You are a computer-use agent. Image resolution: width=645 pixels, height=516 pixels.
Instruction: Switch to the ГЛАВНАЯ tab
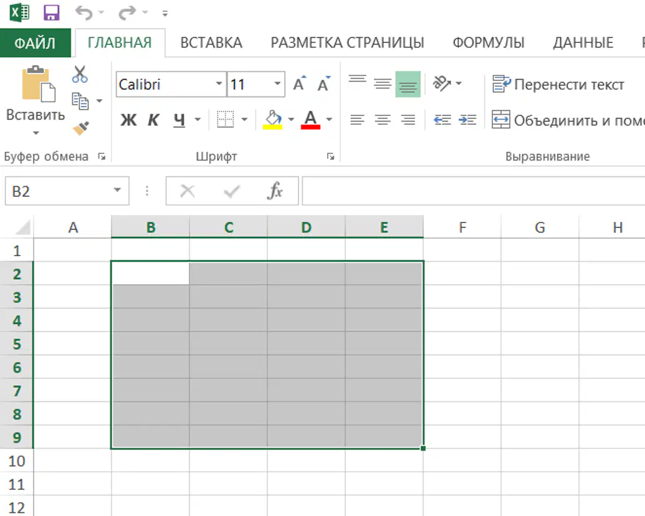(x=120, y=43)
